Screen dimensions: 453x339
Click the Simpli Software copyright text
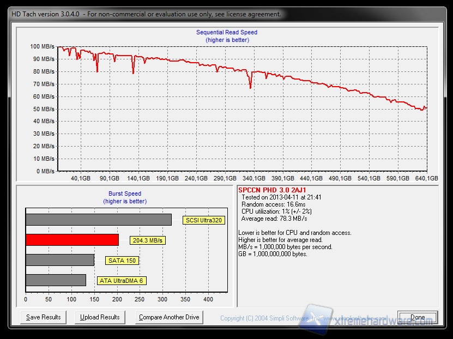click(264, 318)
